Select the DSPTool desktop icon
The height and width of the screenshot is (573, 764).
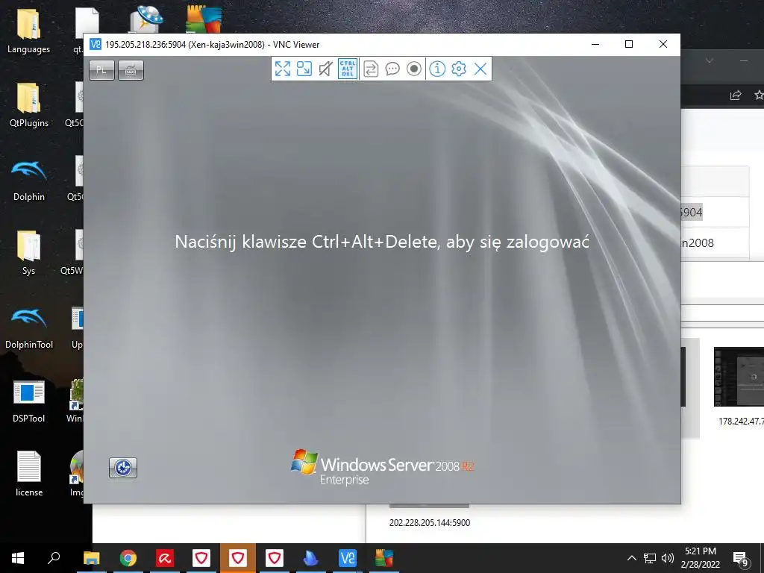pos(29,401)
